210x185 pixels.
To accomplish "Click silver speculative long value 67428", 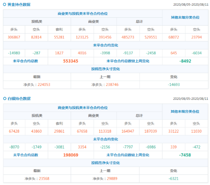I will click(14, 131).
